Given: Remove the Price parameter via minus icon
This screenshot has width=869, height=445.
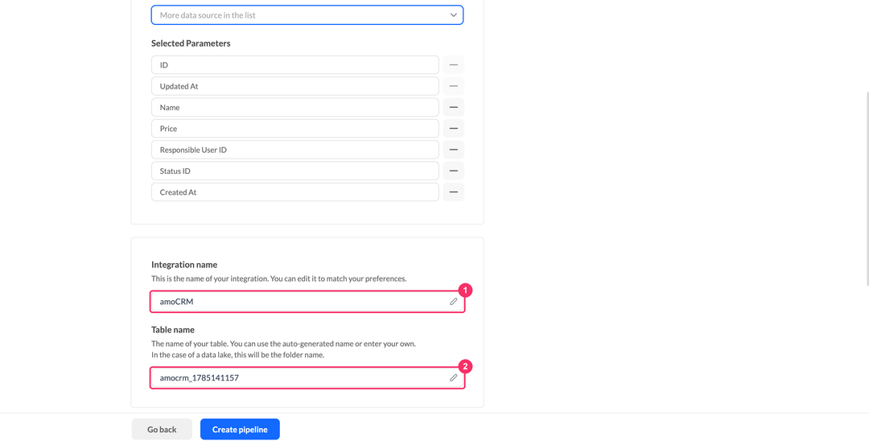Looking at the screenshot, I should click(x=453, y=129).
